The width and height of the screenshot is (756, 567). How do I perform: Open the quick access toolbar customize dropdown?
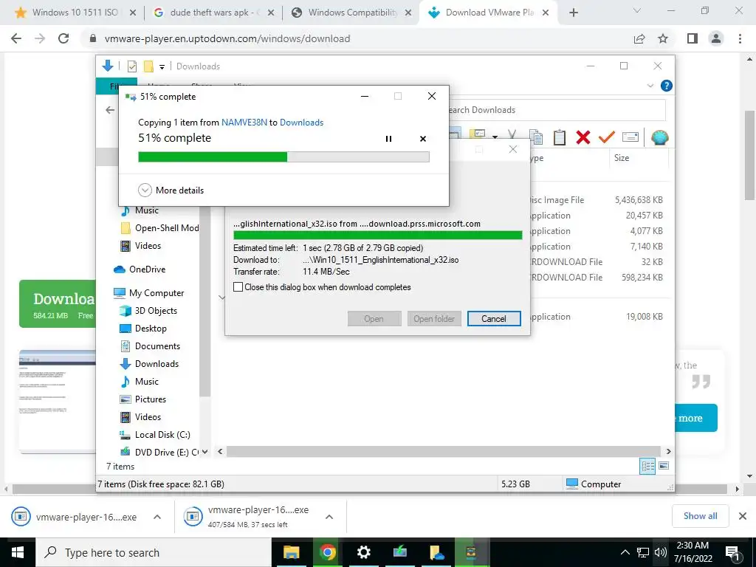162,67
